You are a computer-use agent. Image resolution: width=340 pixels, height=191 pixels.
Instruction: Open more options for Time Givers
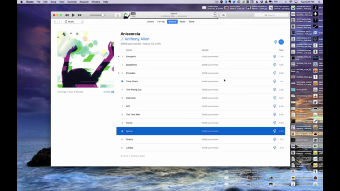(281, 81)
